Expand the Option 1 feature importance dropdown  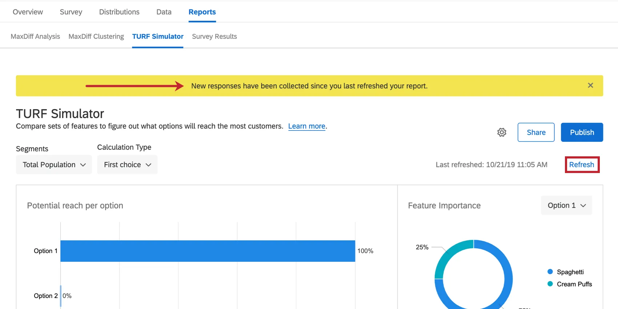566,205
